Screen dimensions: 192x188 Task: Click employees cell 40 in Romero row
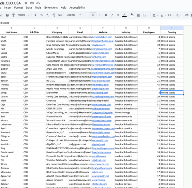(x=149, y=168)
